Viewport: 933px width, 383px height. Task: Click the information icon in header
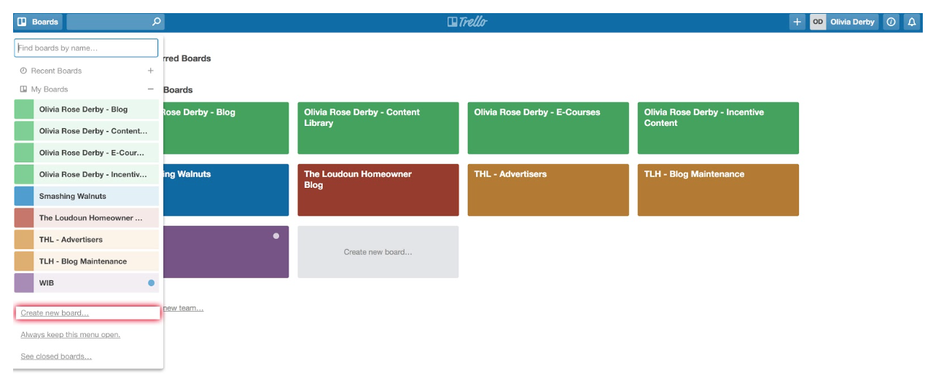click(x=891, y=22)
